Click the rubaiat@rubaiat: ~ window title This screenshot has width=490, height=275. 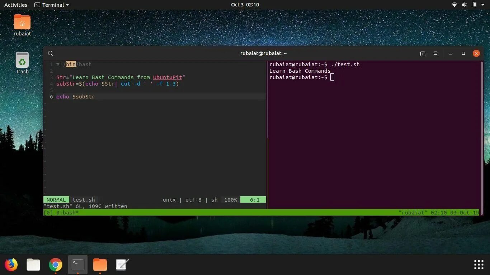click(x=264, y=53)
